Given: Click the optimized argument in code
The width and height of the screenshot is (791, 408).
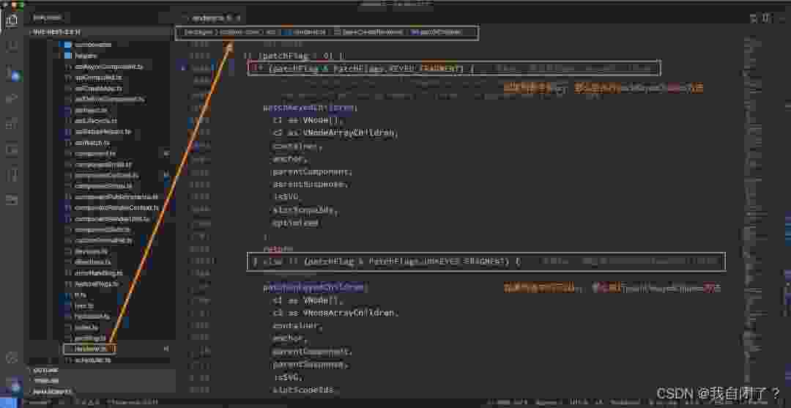Looking at the screenshot, I should [x=296, y=223].
